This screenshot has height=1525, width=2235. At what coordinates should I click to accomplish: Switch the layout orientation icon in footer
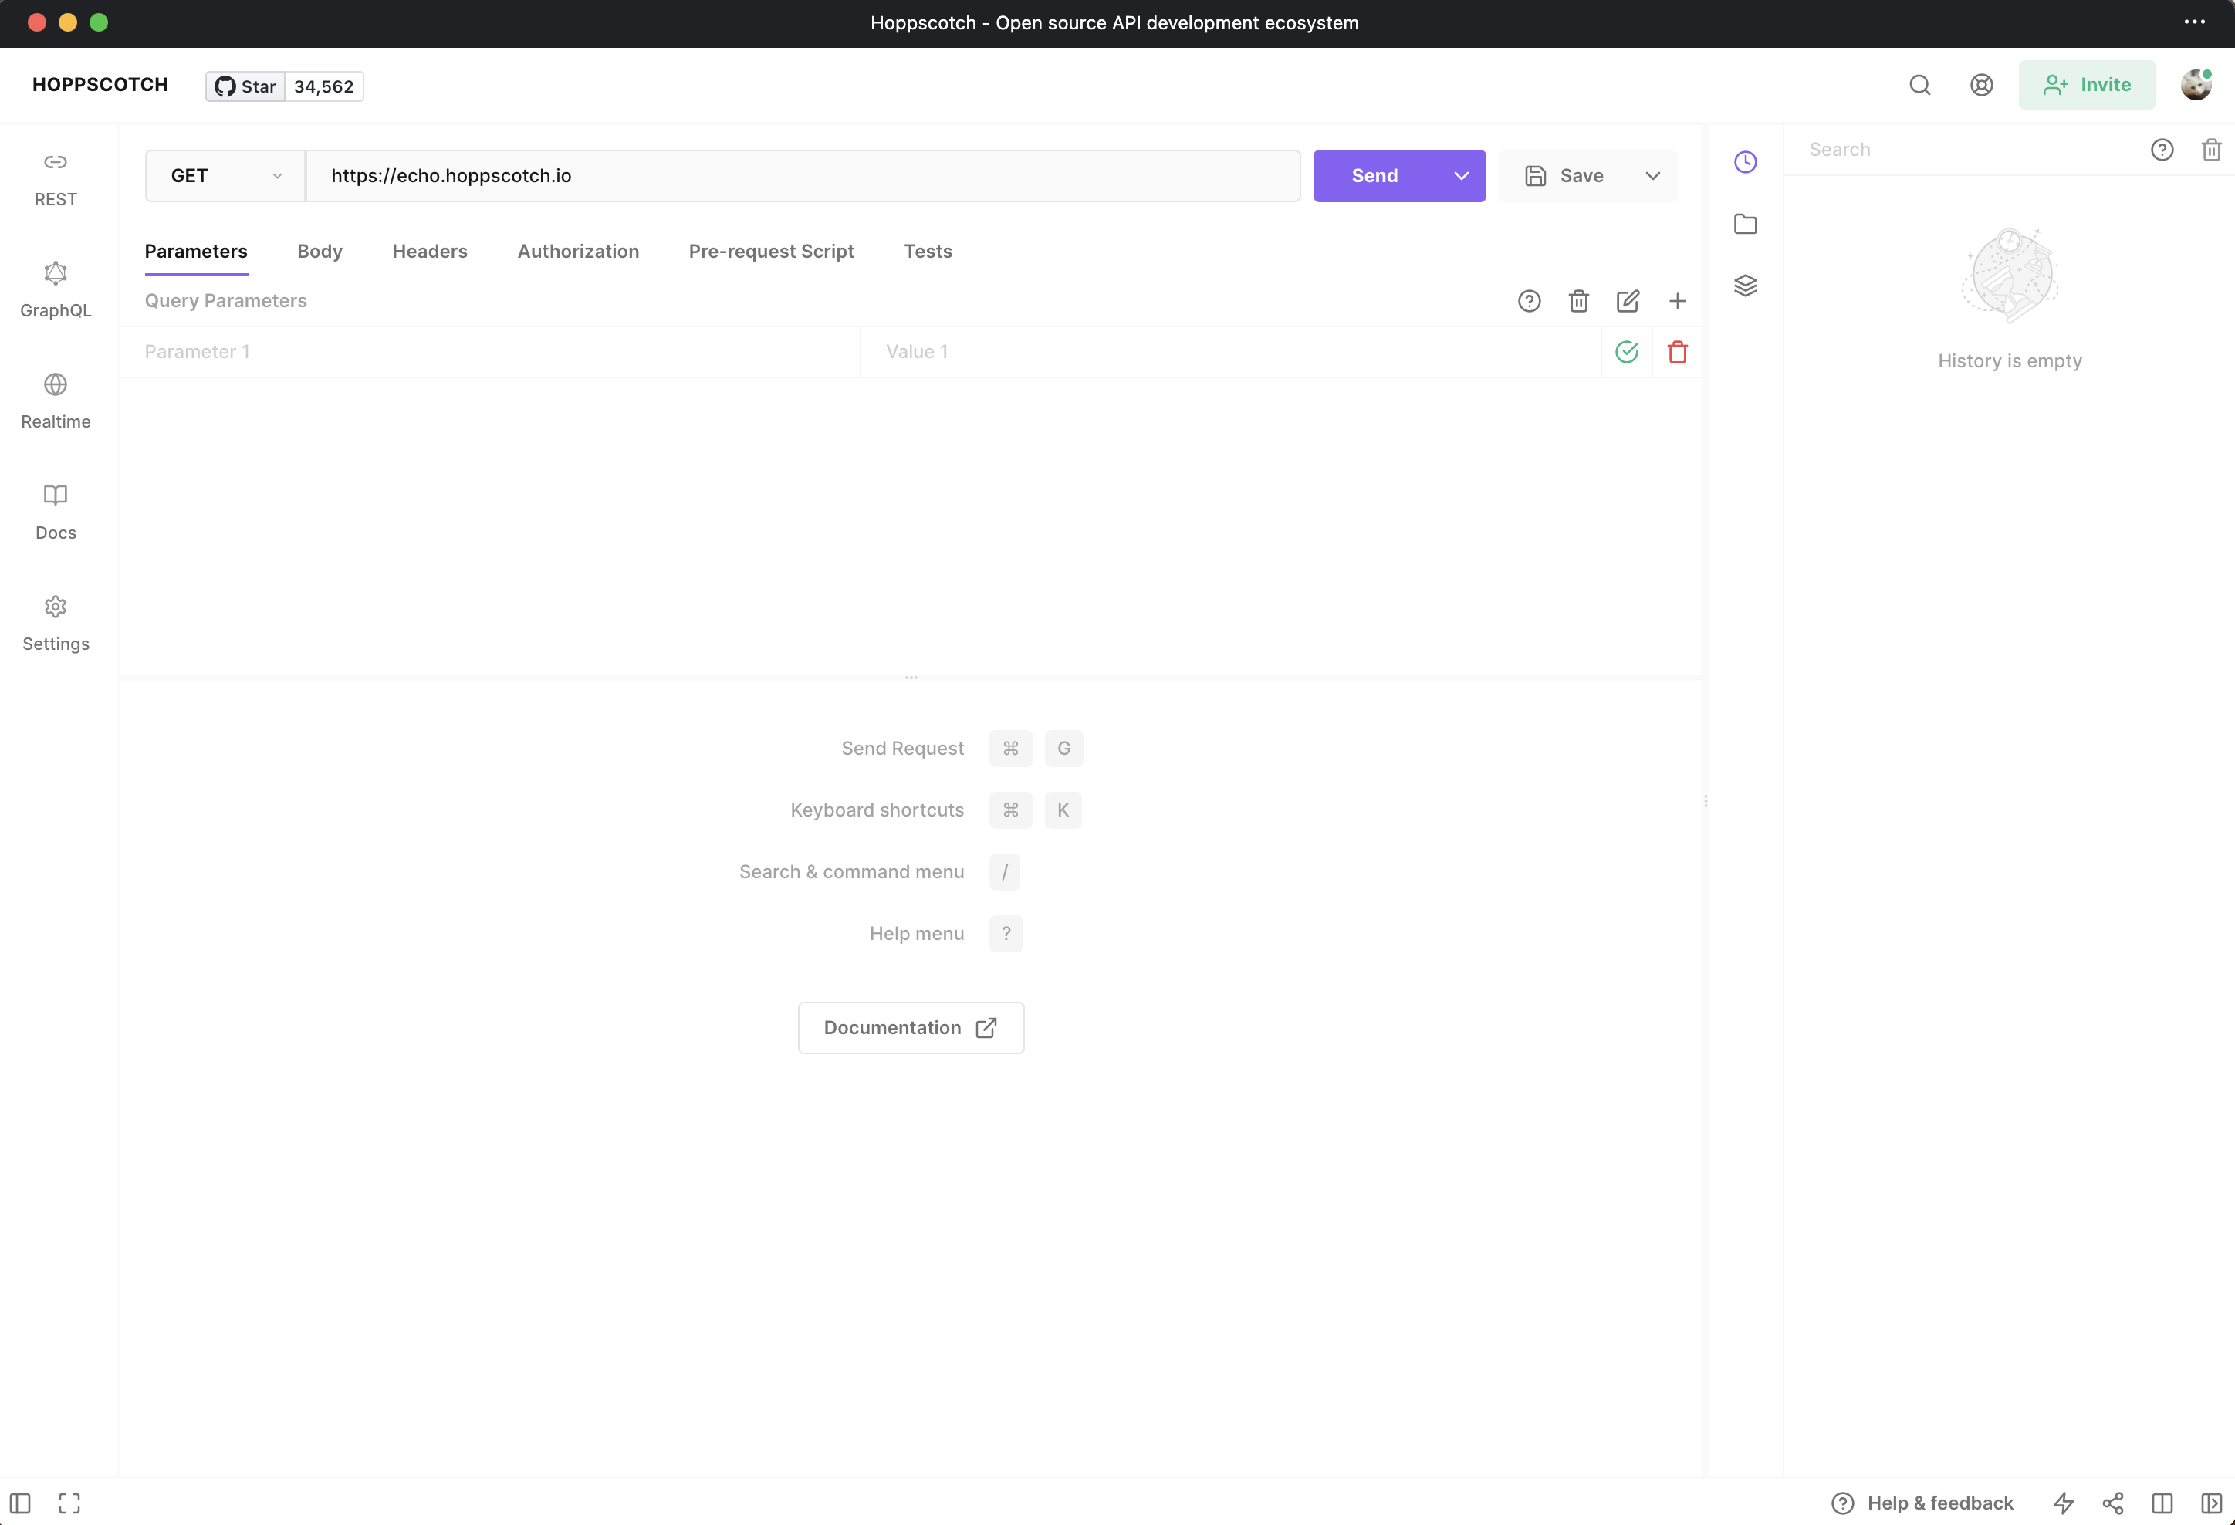coord(2162,1503)
